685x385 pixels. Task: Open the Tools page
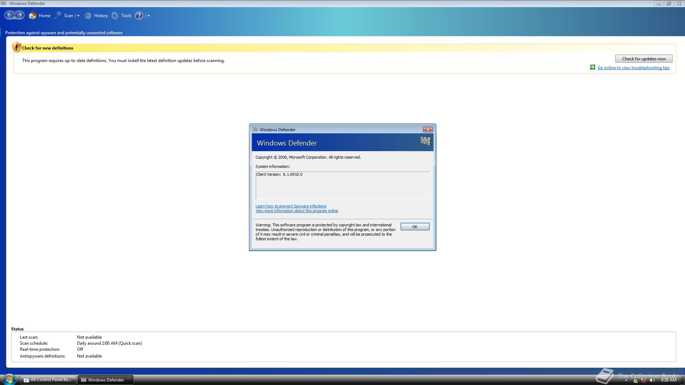(121, 16)
